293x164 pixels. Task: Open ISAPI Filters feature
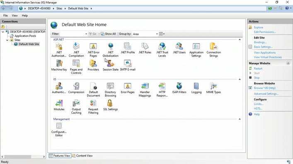tap(179, 88)
